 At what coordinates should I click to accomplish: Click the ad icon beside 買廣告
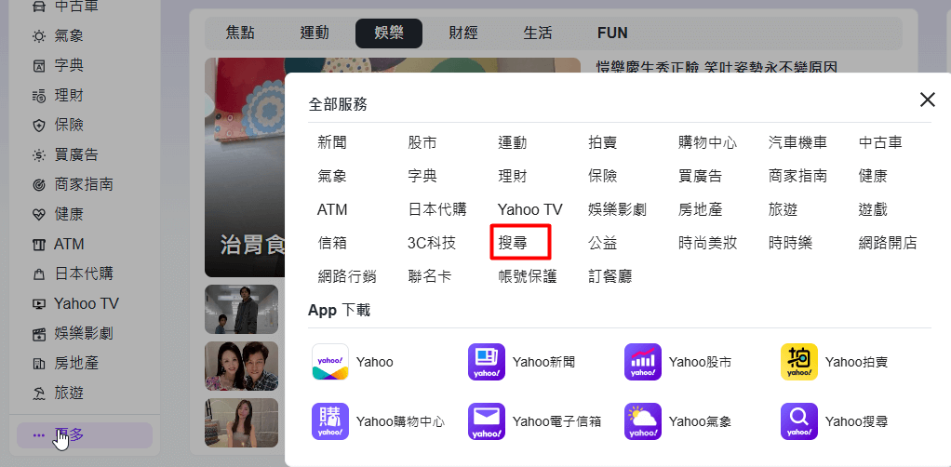[39, 155]
